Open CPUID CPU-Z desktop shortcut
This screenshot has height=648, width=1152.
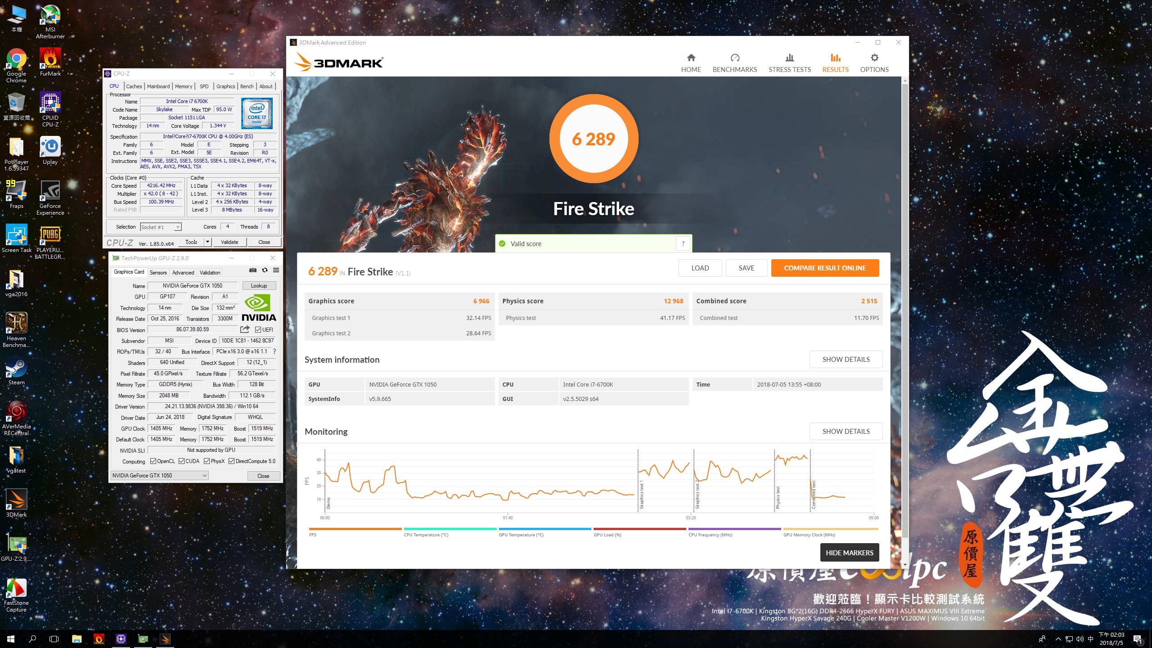coord(50,110)
